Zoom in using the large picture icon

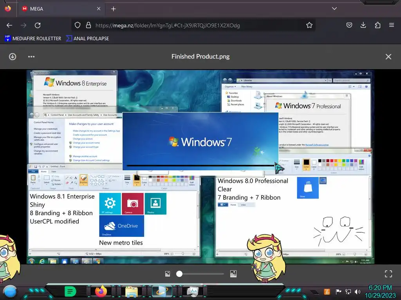click(233, 274)
